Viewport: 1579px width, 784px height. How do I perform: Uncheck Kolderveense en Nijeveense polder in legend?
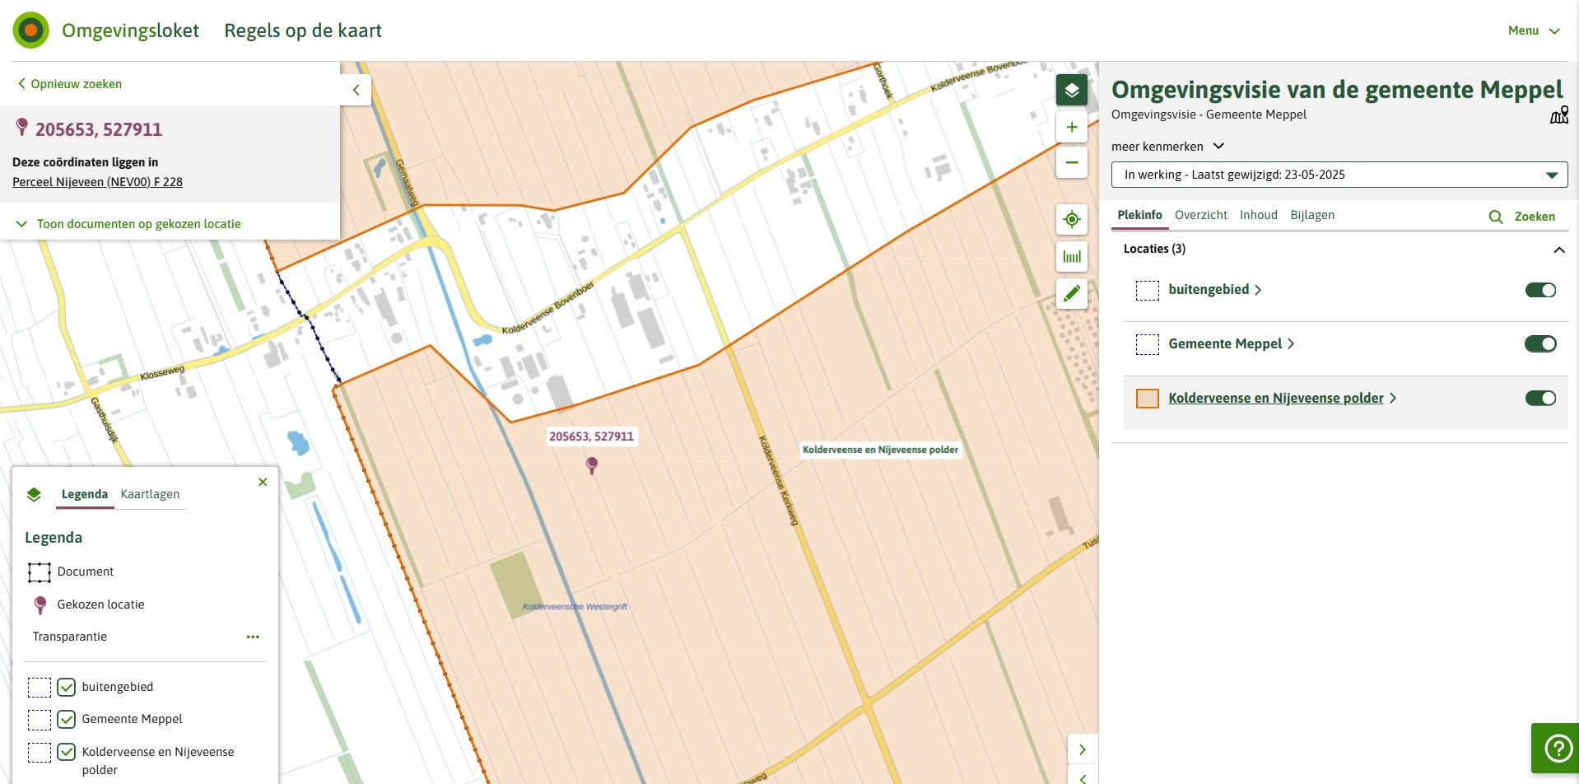(x=67, y=752)
